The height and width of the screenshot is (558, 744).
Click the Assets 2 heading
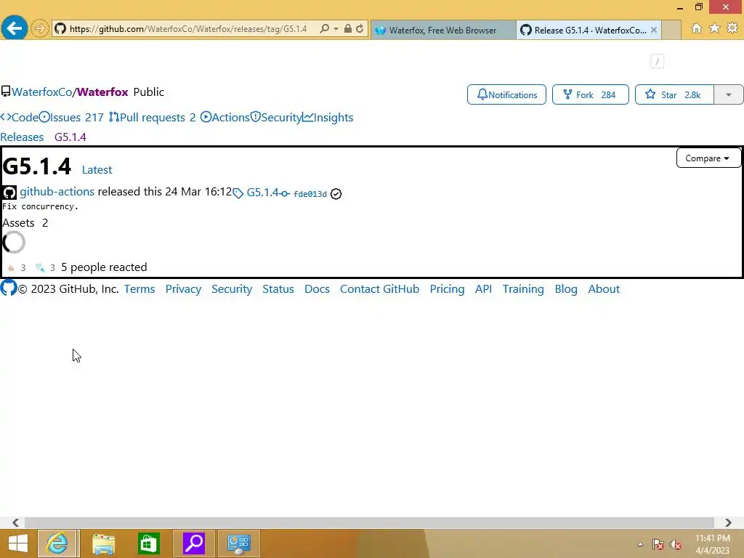(25, 223)
